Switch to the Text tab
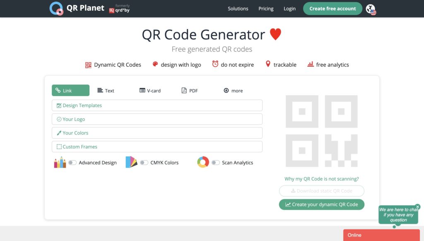 (x=106, y=91)
